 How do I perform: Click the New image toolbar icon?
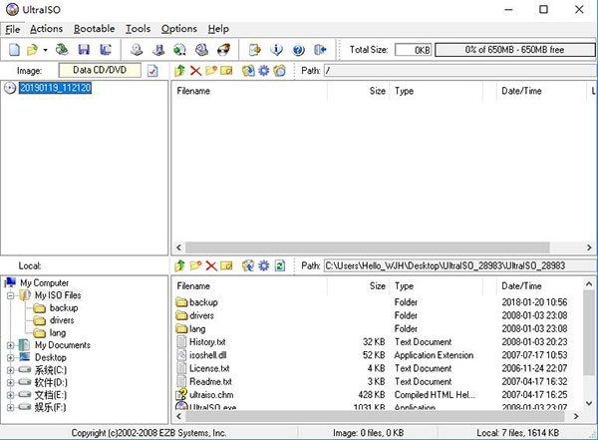pos(14,49)
